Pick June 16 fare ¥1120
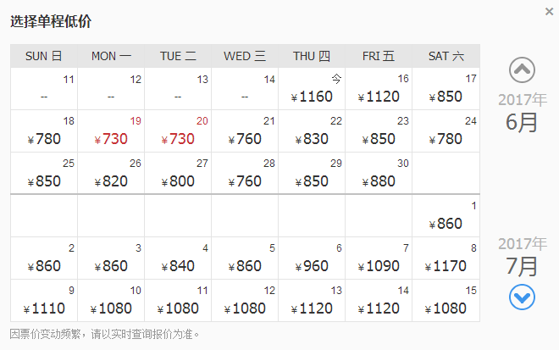The height and width of the screenshot is (350, 559). tap(379, 89)
